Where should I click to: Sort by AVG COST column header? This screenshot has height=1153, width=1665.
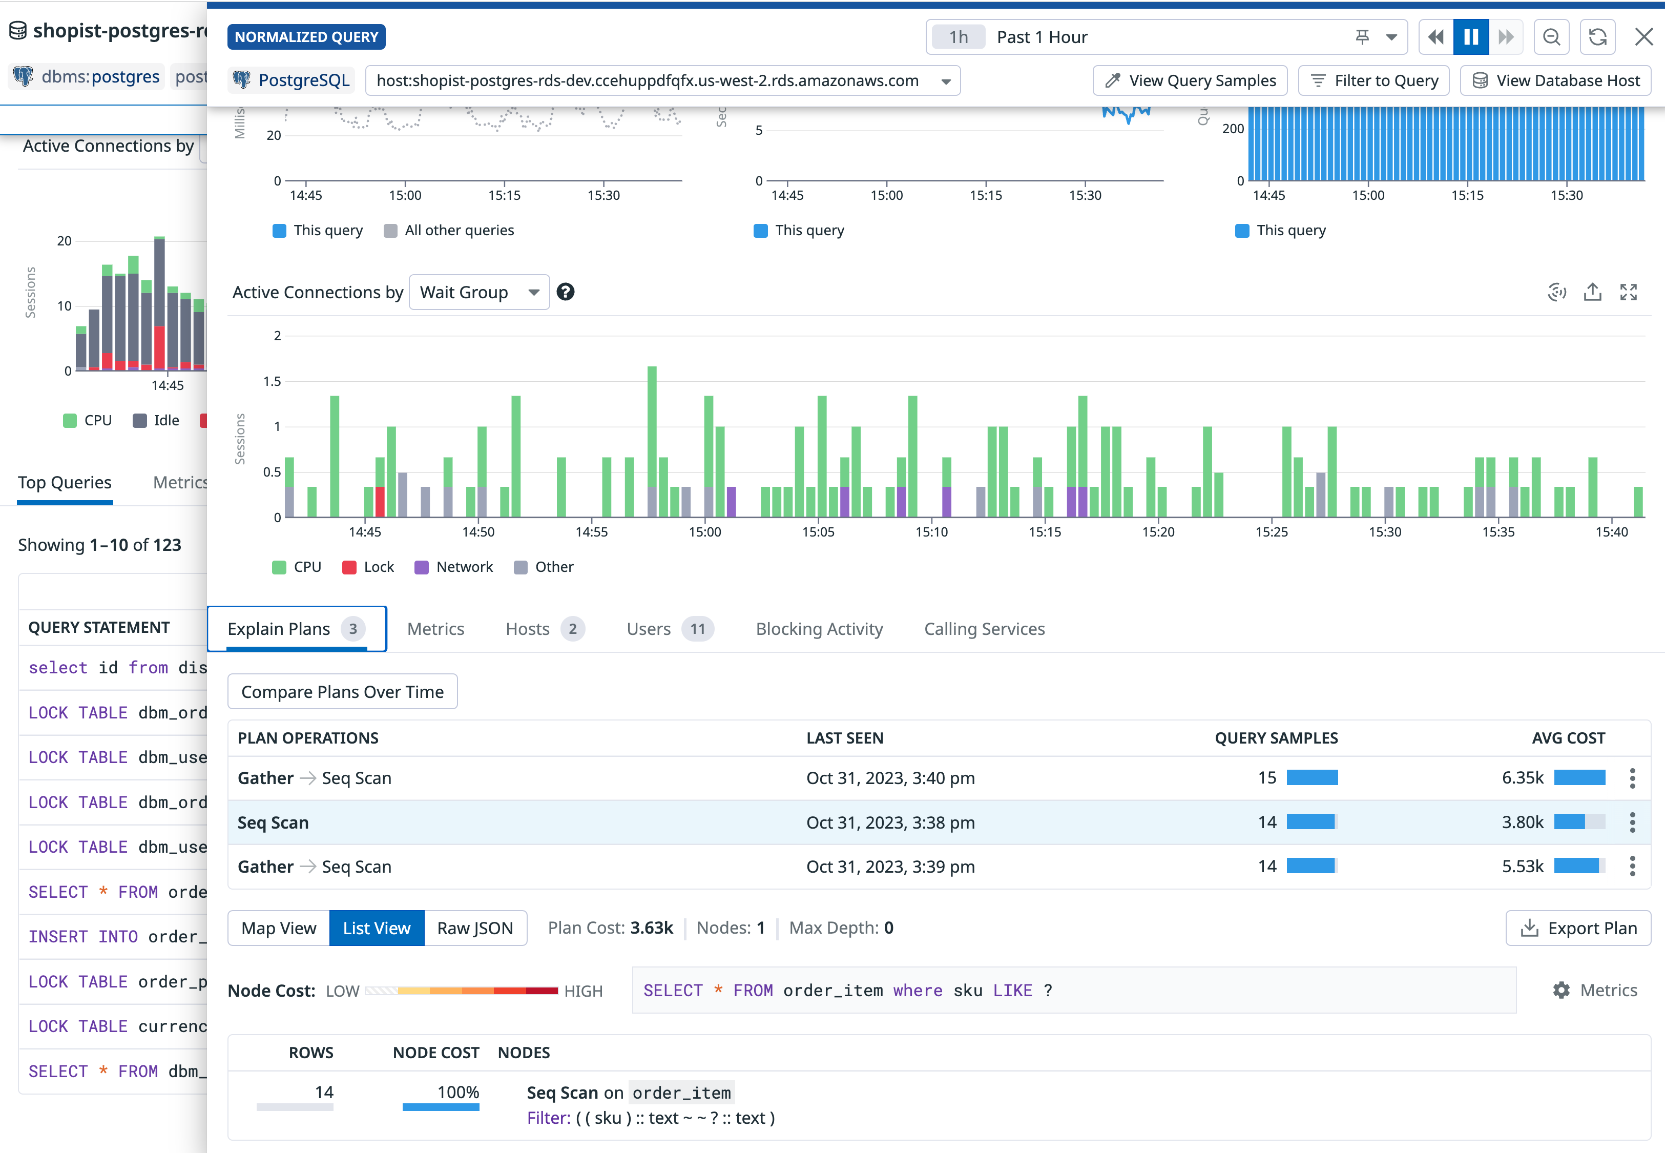pyautogui.click(x=1568, y=737)
